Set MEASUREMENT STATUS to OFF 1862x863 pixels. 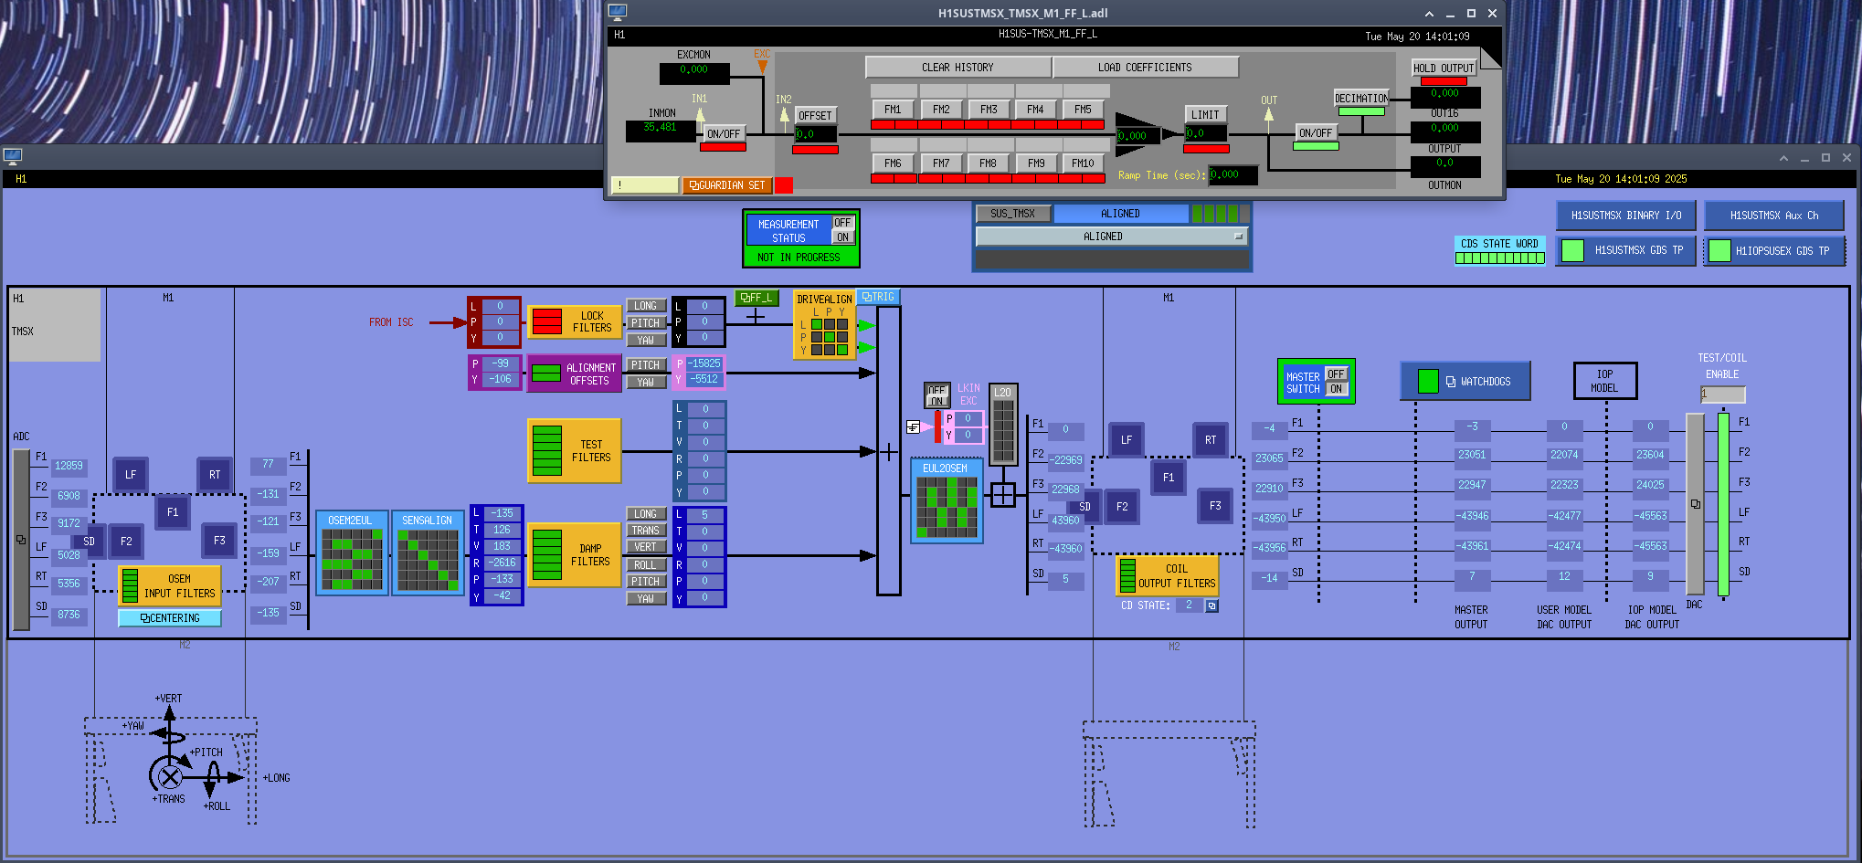pyautogui.click(x=842, y=223)
